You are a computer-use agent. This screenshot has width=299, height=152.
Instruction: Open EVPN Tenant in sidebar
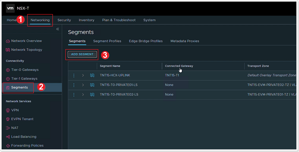[x=22, y=119]
